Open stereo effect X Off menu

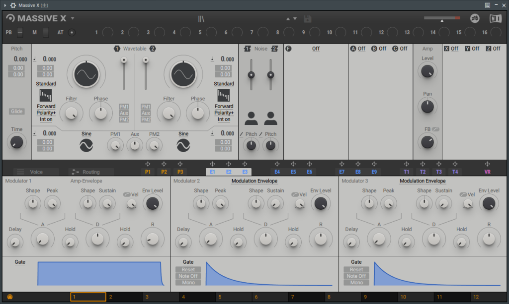pyautogui.click(x=454, y=49)
